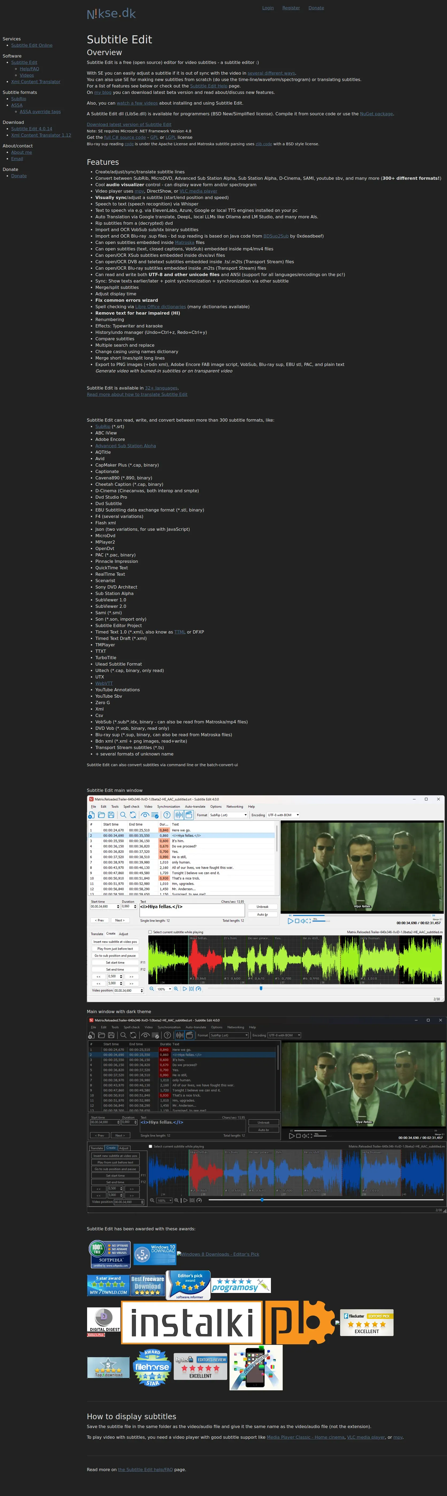447x1496 pixels.
Task: Open the Register link
Action: tap(291, 8)
